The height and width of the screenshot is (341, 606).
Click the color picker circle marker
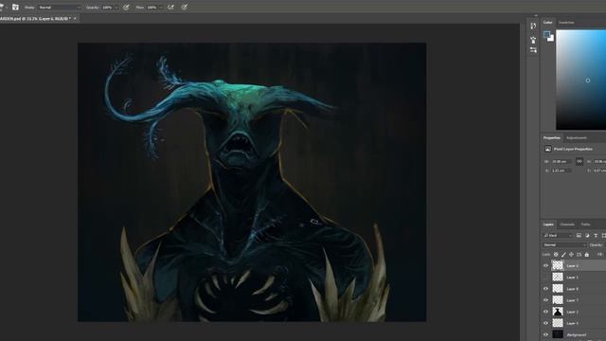click(x=588, y=81)
